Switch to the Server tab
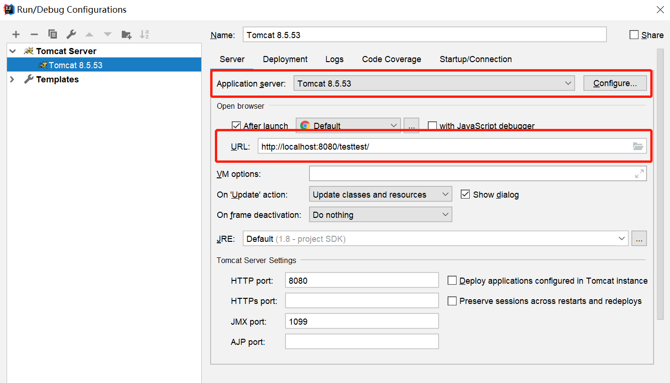670x383 pixels. (x=232, y=59)
